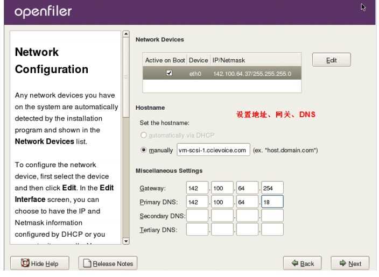This screenshot has width=379, height=277.
Task: Click Gateway first octet field 142
Action: [197, 188]
